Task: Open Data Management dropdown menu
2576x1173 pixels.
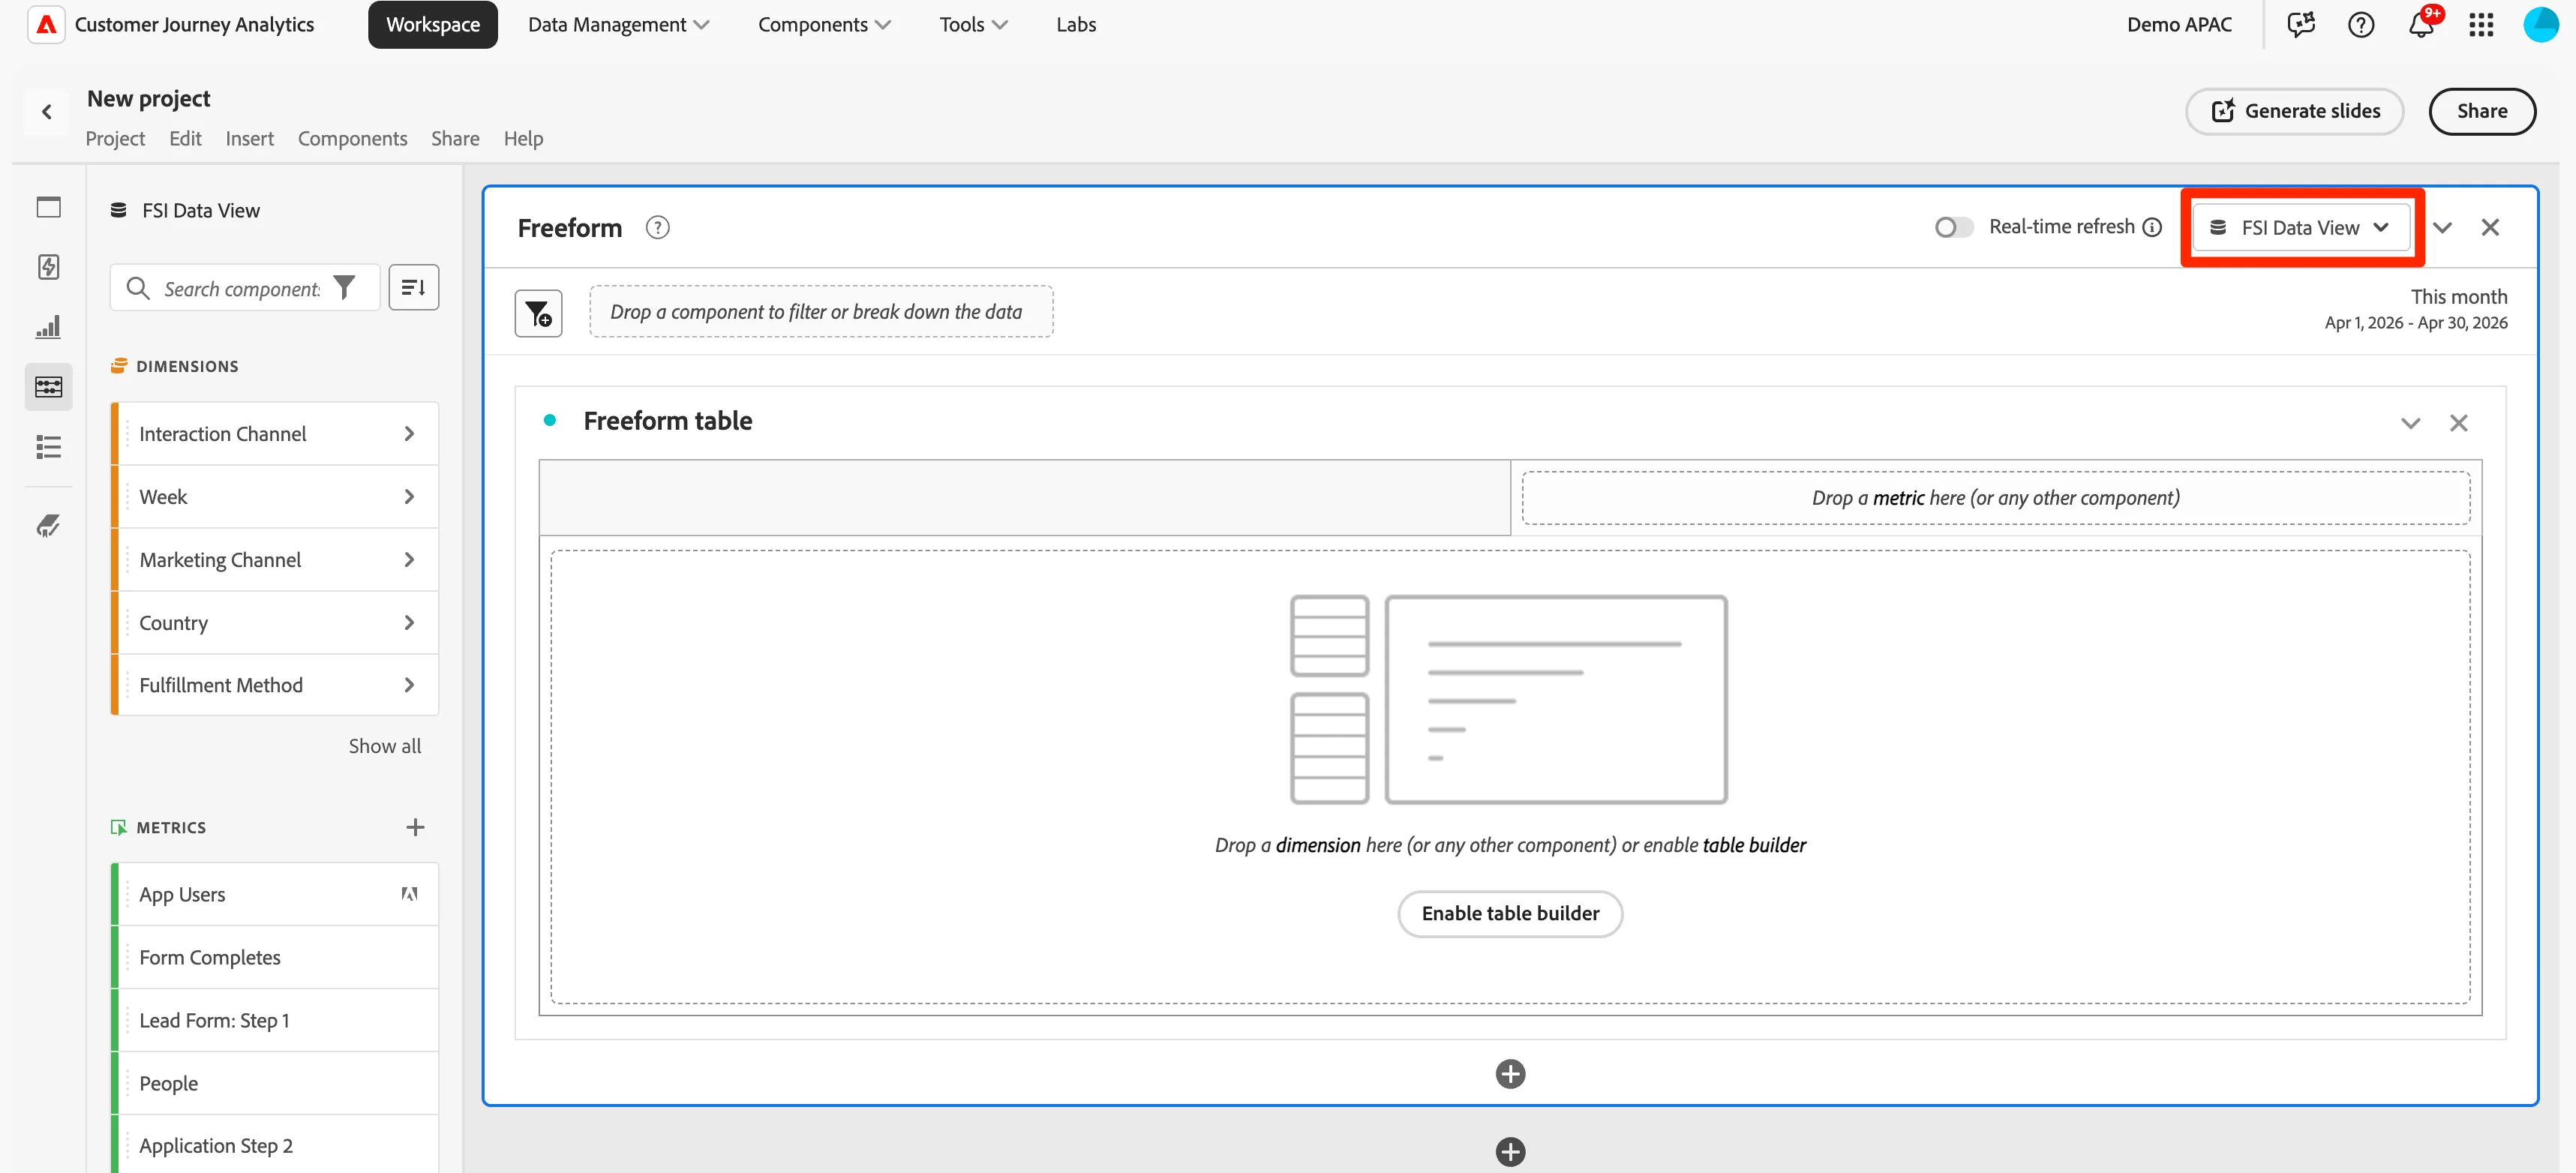Action: [x=618, y=24]
